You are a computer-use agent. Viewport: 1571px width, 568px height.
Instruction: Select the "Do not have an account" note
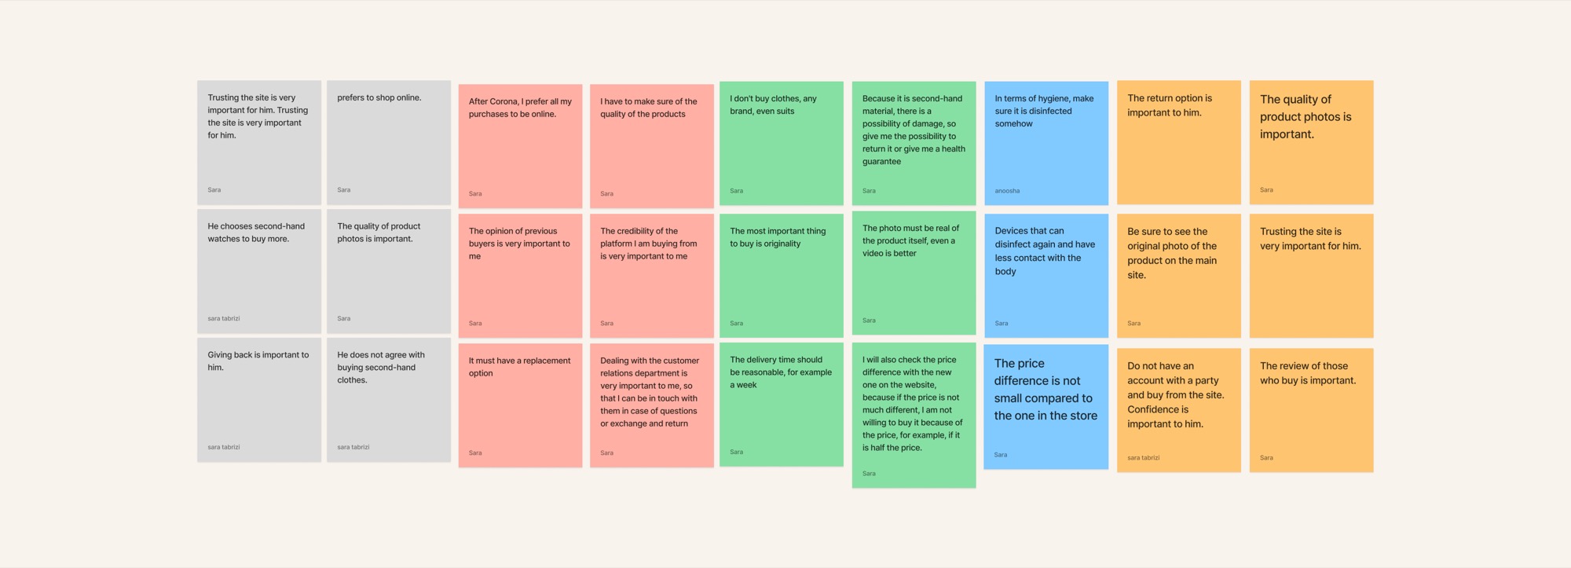pos(1178,410)
